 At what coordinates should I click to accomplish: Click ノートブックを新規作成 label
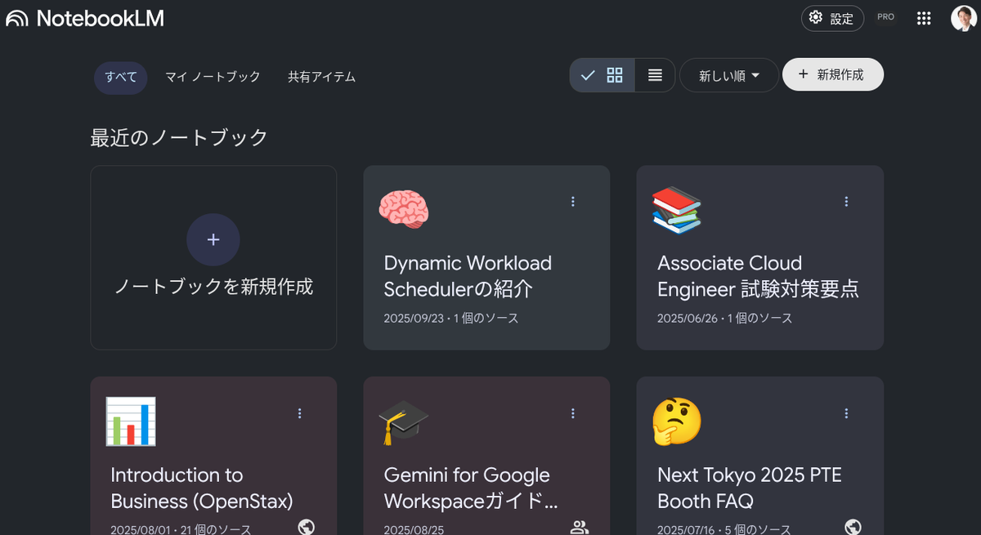(213, 287)
